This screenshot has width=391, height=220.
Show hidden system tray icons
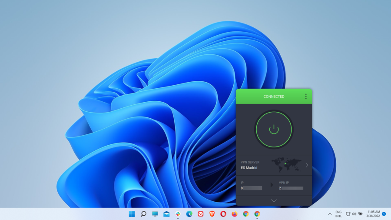pyautogui.click(x=330, y=214)
